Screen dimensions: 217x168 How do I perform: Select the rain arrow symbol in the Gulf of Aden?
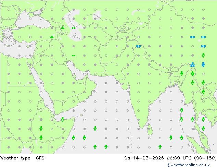[x=63, y=119]
